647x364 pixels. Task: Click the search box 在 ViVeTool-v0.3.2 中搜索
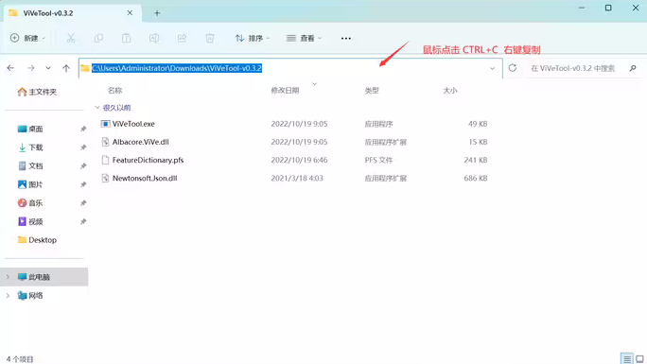[x=572, y=68]
